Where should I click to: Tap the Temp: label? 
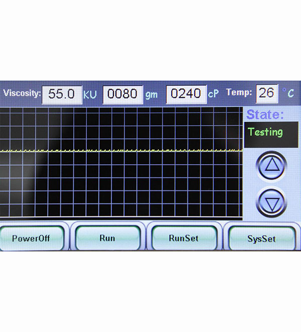click(x=239, y=92)
